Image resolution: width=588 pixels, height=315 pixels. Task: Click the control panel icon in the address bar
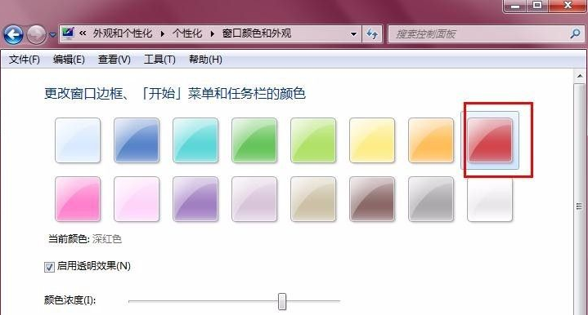[x=68, y=33]
